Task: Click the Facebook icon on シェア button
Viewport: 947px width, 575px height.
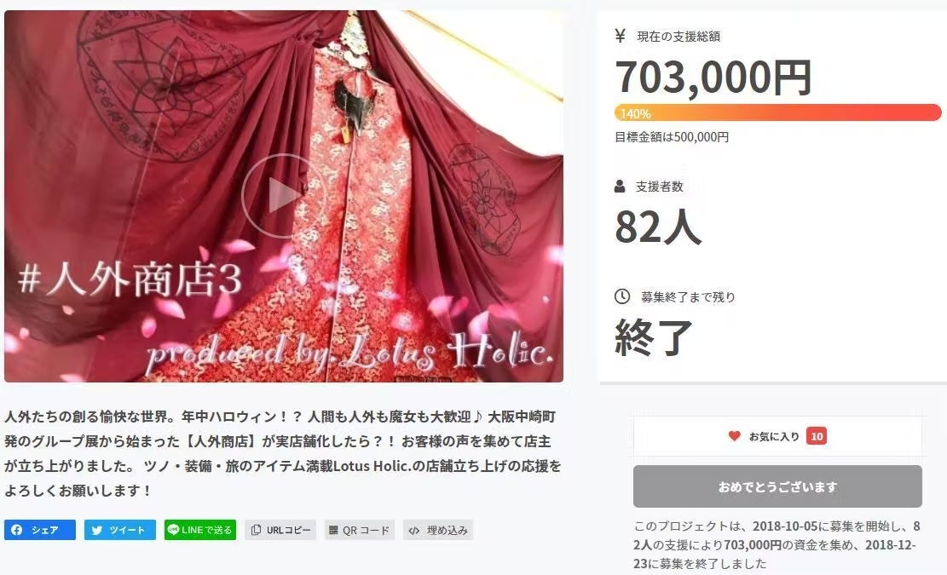Action: point(17,530)
